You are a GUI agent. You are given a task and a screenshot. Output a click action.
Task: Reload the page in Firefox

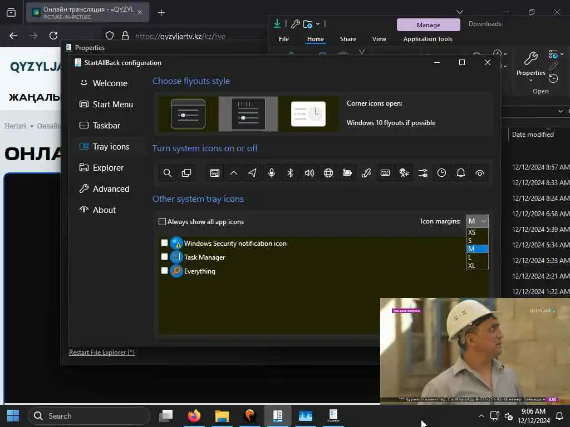point(53,36)
